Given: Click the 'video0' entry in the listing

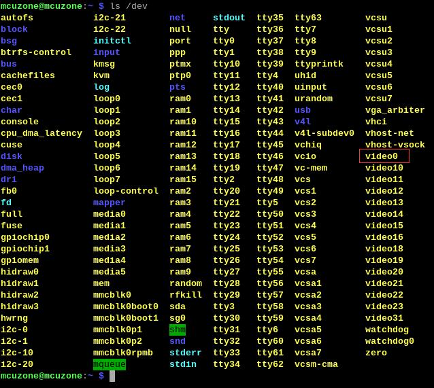Looking at the screenshot, I should (382, 156).
